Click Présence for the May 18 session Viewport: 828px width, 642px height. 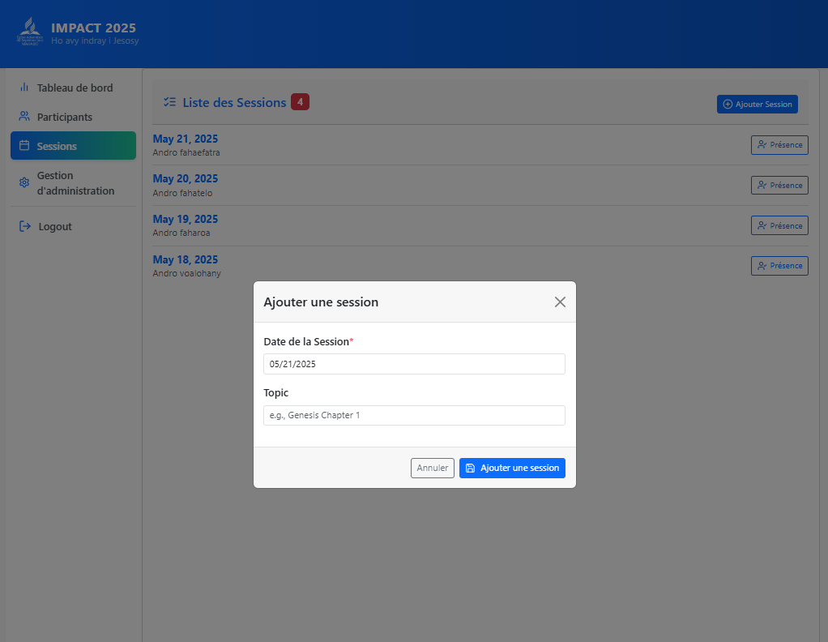coord(779,265)
